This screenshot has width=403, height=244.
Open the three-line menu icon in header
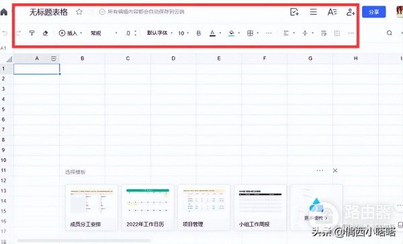[x=313, y=12]
